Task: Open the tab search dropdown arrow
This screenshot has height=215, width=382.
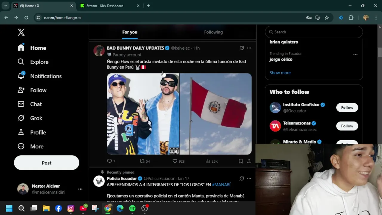Action: pos(5,6)
